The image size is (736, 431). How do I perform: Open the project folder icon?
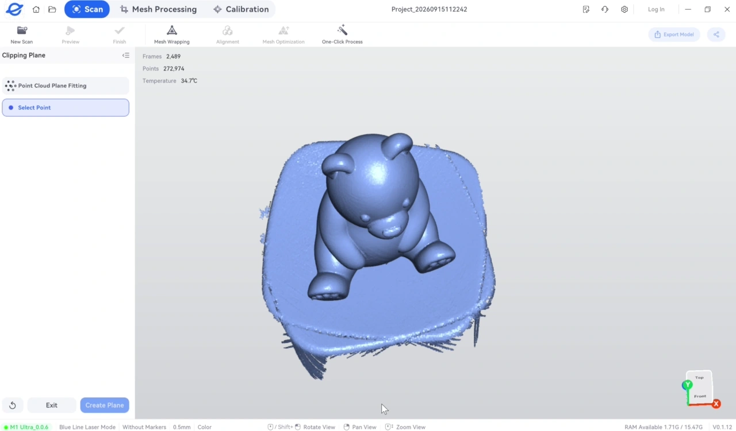[52, 9]
